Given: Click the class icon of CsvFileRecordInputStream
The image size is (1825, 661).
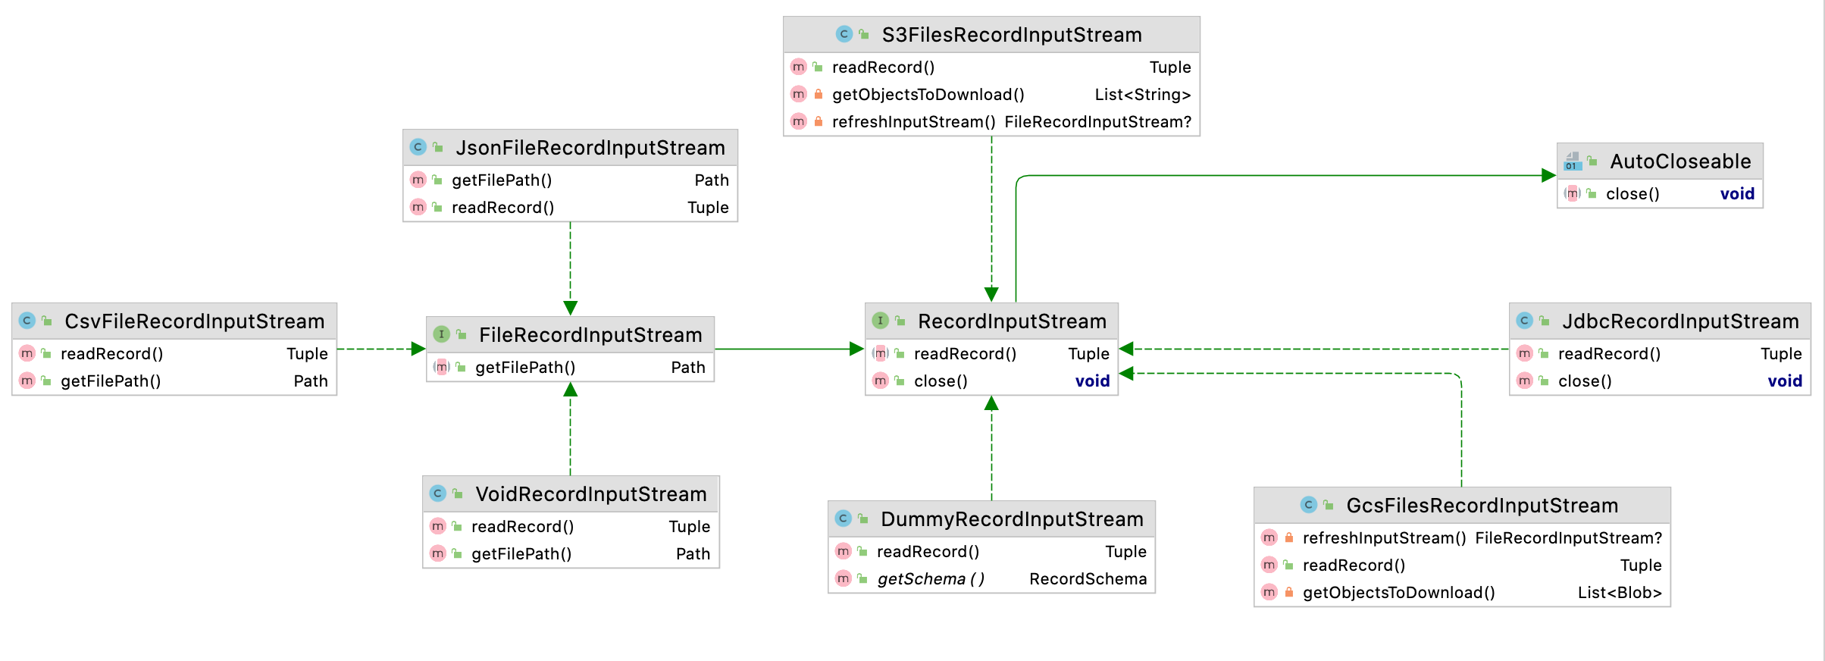Looking at the screenshot, I should click(27, 321).
